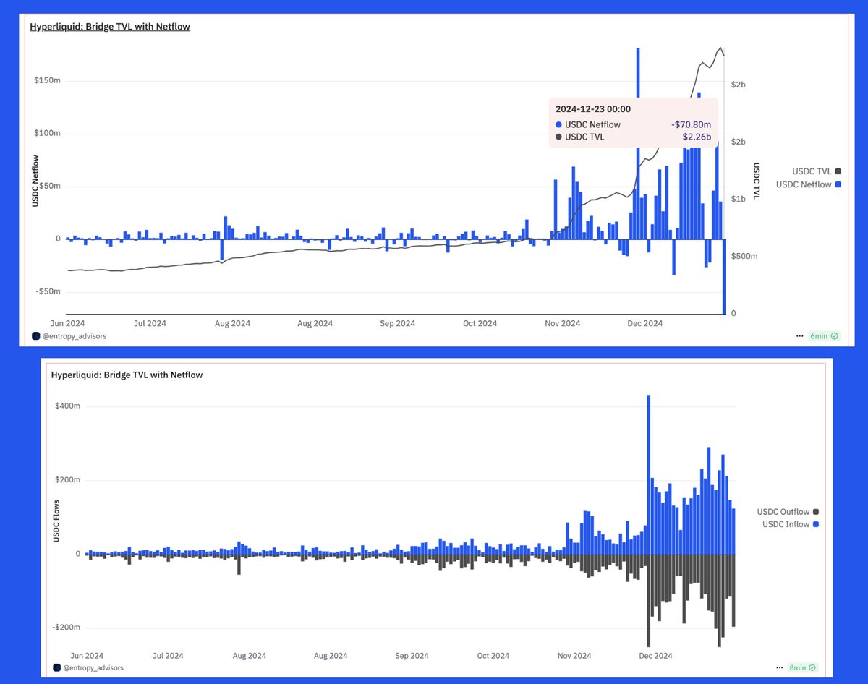Click the blue dot next to USDC Netflow in the tooltip
868x684 pixels.
[x=558, y=125]
